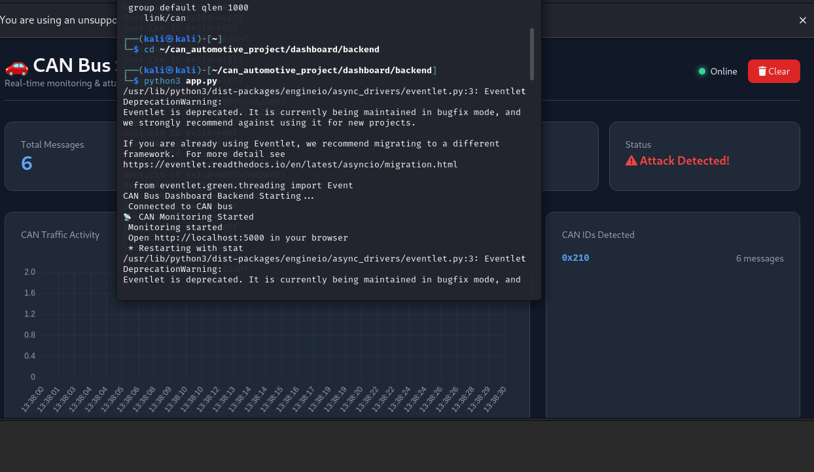Click the eventlet migration URL in terminal
This screenshot has width=814, height=472.
291,164
